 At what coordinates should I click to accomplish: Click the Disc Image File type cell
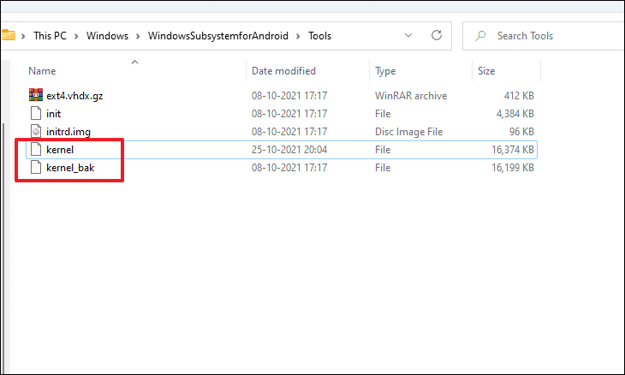click(408, 132)
